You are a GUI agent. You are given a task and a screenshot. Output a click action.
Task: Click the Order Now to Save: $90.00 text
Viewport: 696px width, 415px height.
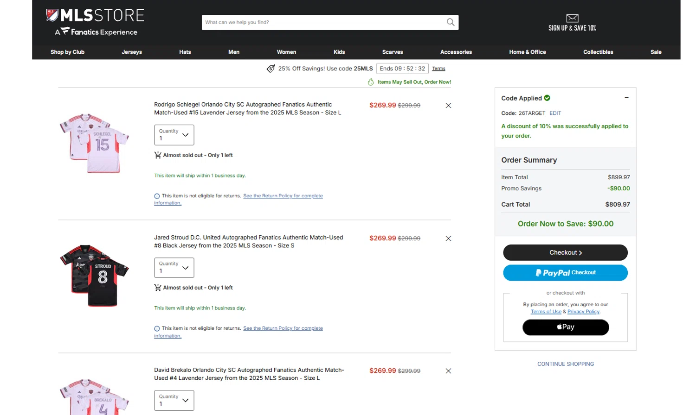point(566,224)
